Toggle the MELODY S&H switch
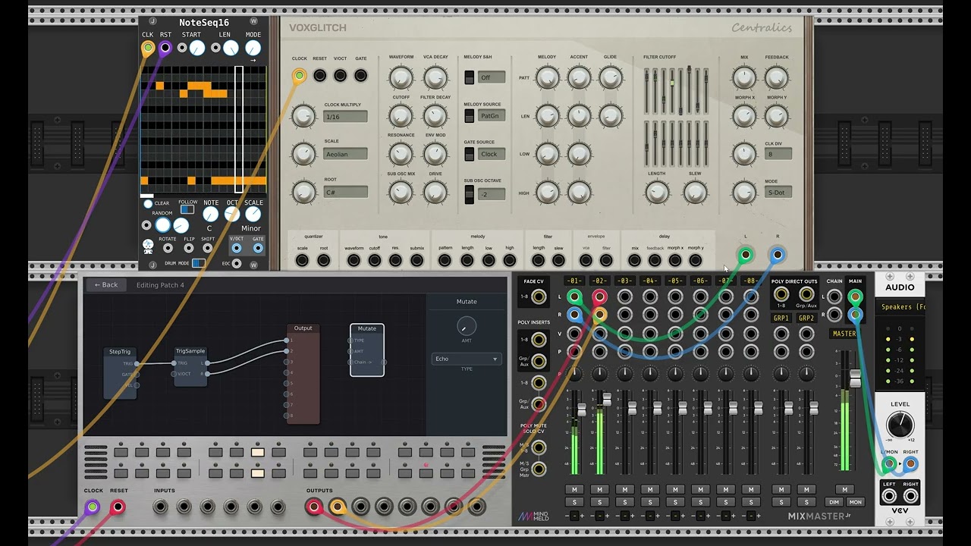This screenshot has height=546, width=971. (469, 77)
